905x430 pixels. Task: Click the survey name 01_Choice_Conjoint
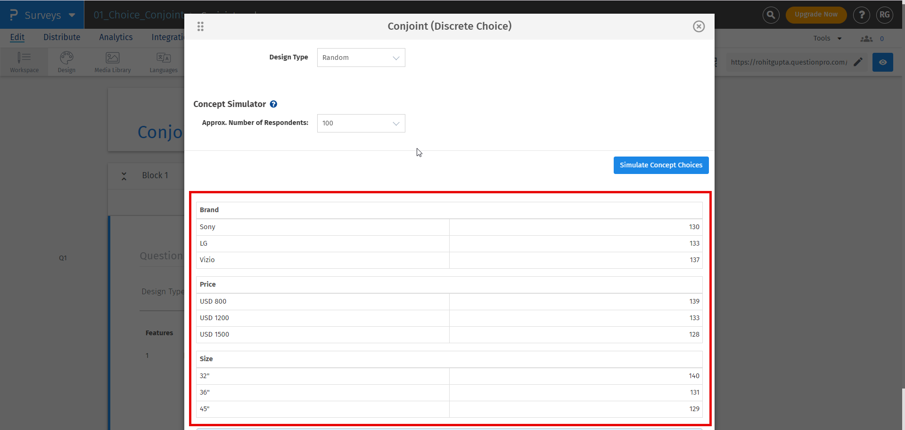coord(139,15)
